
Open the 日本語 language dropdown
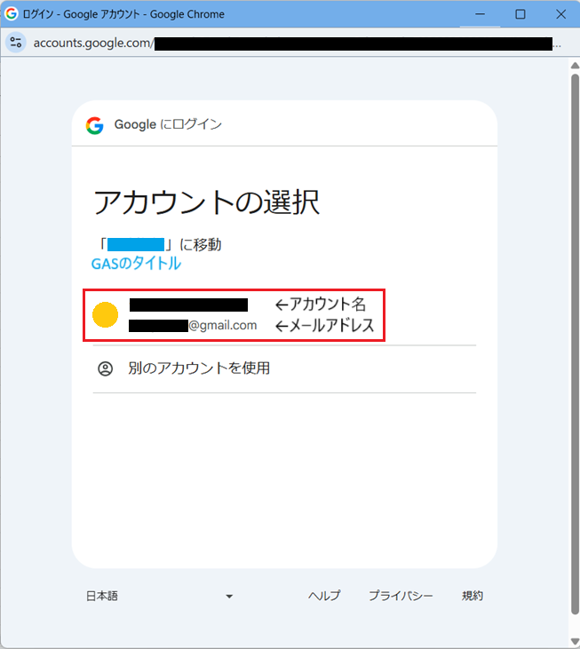click(159, 596)
